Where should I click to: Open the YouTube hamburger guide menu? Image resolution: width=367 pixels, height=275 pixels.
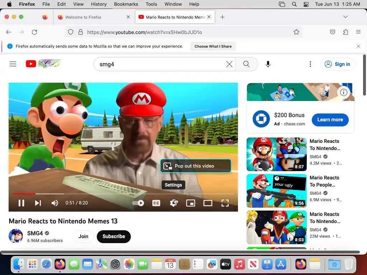[13, 64]
